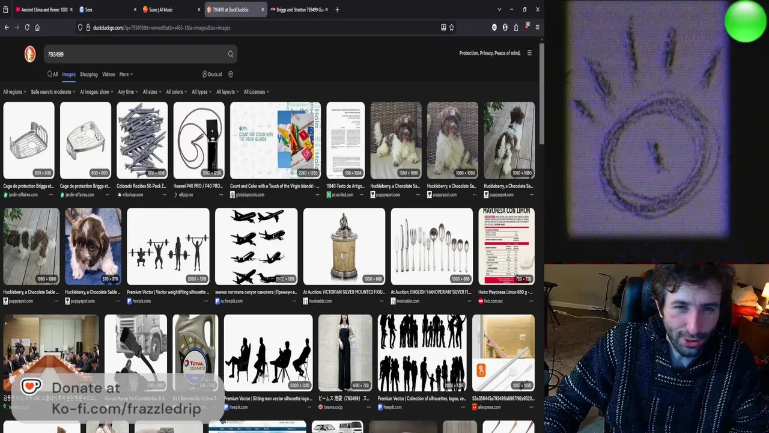Open the Firefox application menu
The height and width of the screenshot is (433, 769).
(537, 28)
